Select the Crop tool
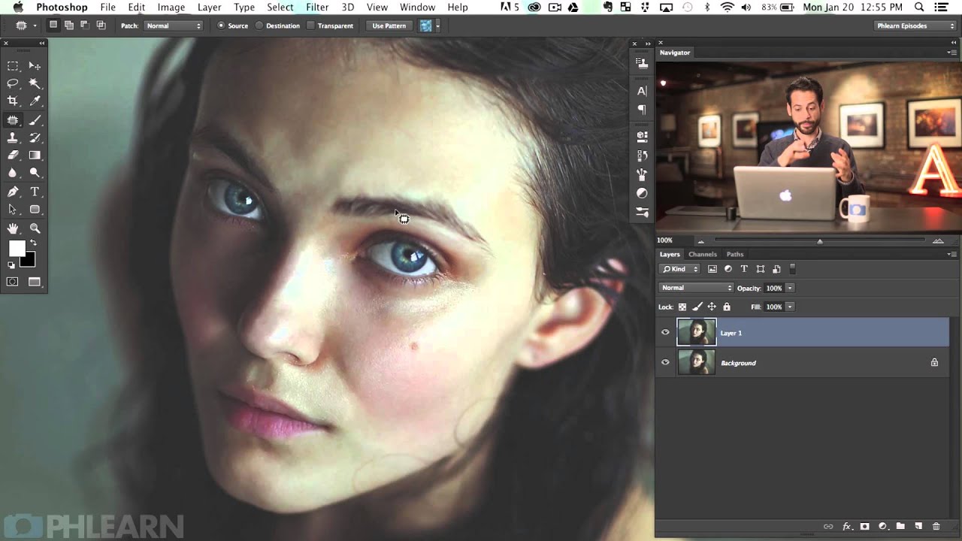This screenshot has width=962, height=541. point(13,101)
